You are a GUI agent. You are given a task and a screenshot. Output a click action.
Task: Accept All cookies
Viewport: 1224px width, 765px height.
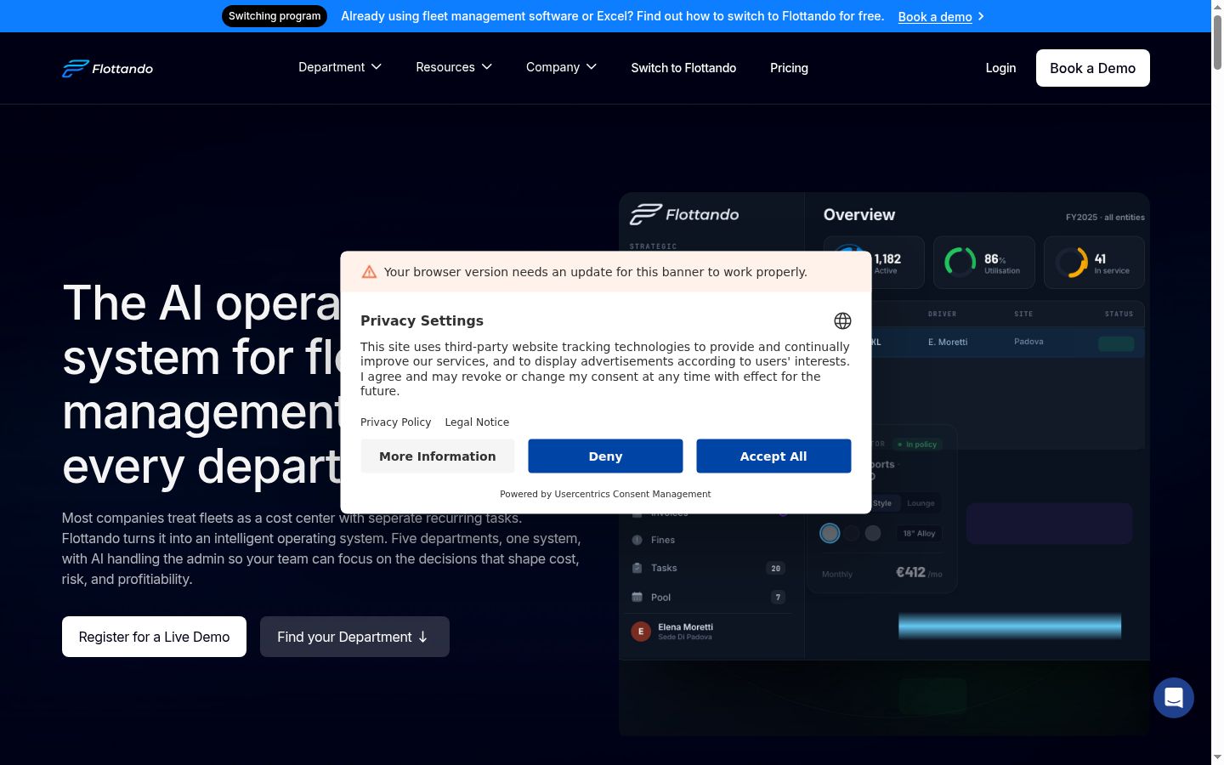click(x=773, y=456)
